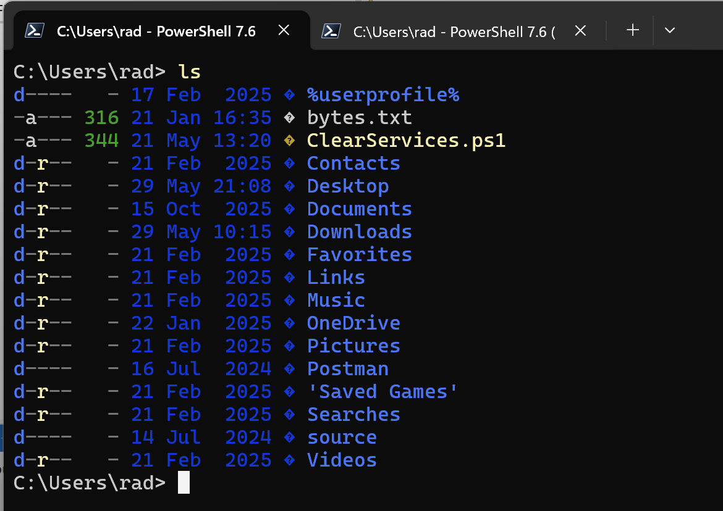Click the Postman directory name

coord(348,369)
